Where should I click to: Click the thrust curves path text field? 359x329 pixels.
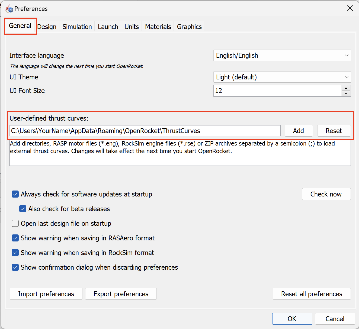145,131
